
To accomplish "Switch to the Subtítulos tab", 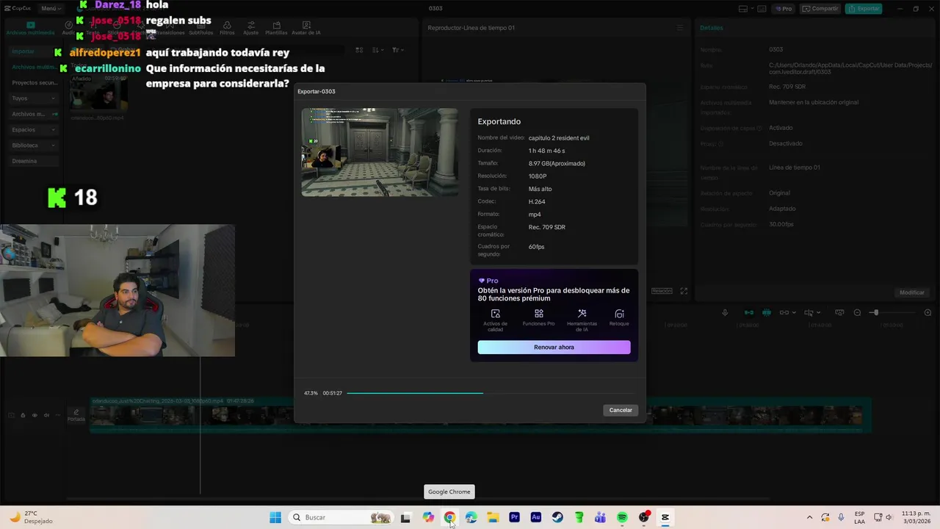I will 201,28.
